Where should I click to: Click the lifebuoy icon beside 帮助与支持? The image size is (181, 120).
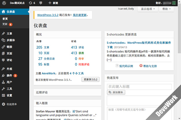tap(141, 66)
